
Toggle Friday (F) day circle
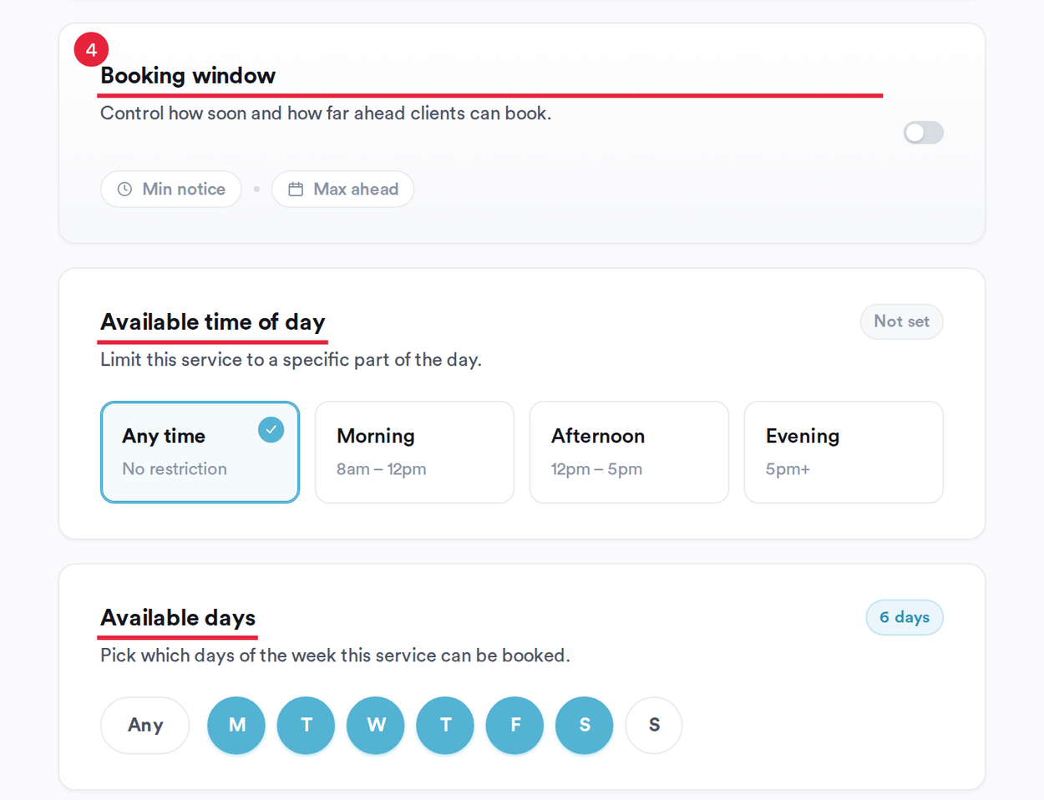click(515, 726)
